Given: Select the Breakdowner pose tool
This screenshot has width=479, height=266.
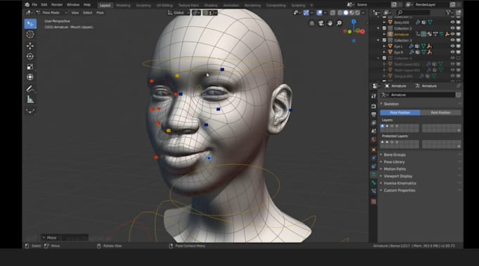Looking at the screenshot, I should coord(30,110).
